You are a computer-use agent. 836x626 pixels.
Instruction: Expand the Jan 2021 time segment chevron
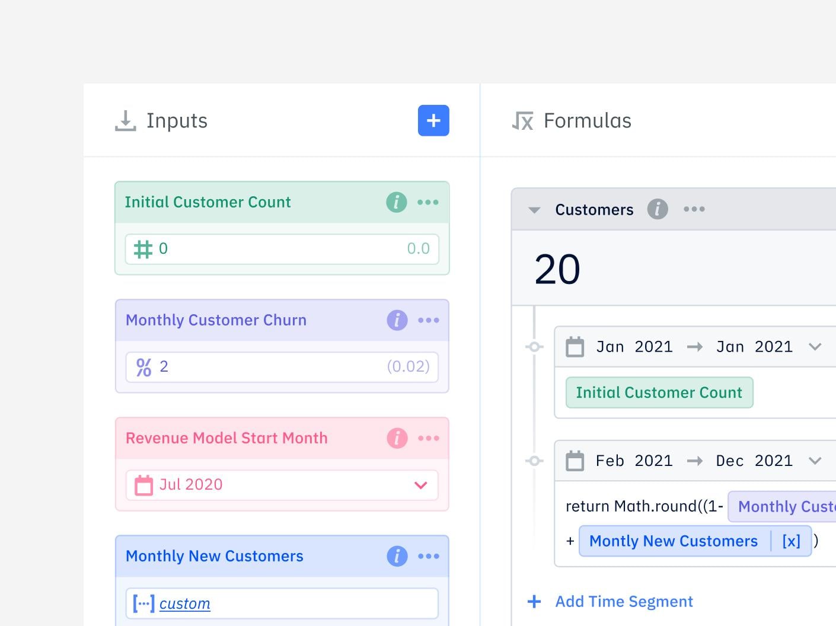pos(815,347)
